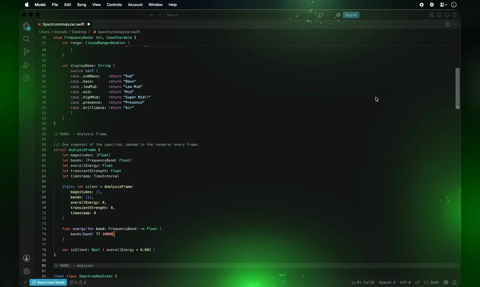Screen dimensions: 480x287
Task: Click the Restricted Mode status button
Action: click(x=48, y=282)
